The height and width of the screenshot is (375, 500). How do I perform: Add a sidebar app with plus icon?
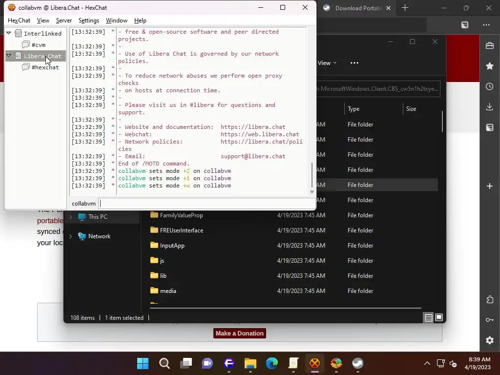(490, 186)
